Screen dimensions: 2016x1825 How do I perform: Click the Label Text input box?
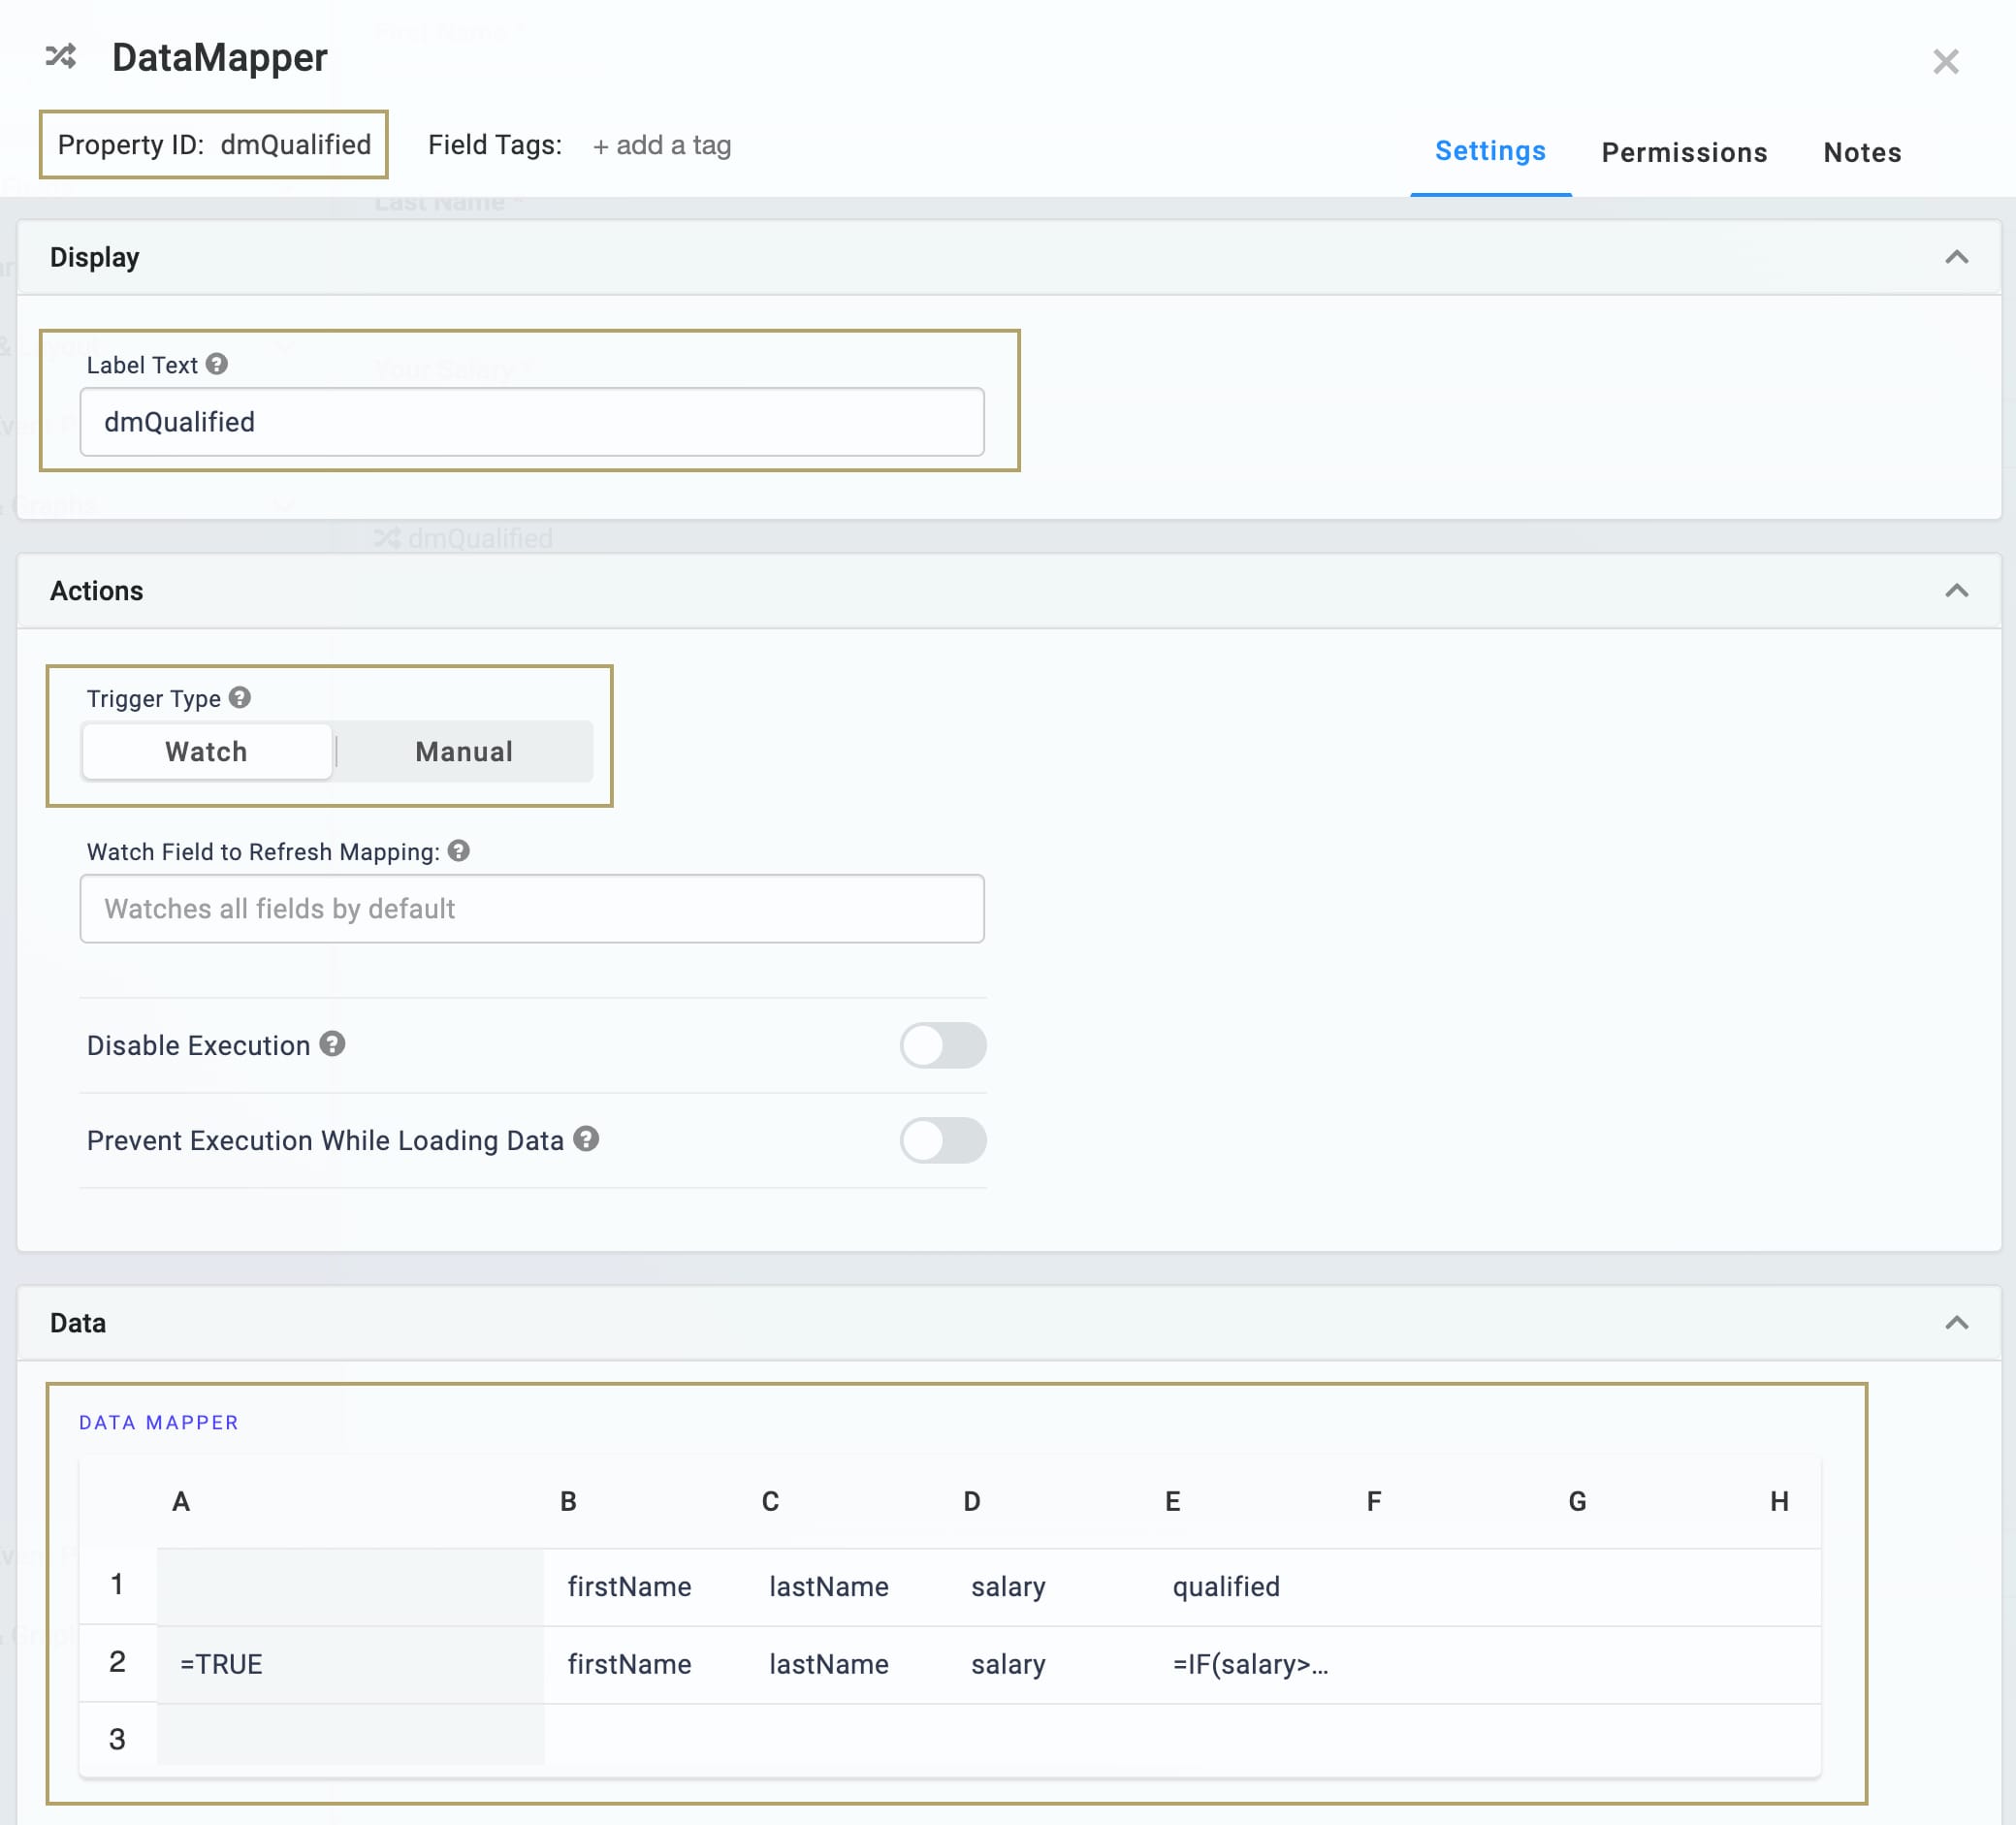pos(532,422)
